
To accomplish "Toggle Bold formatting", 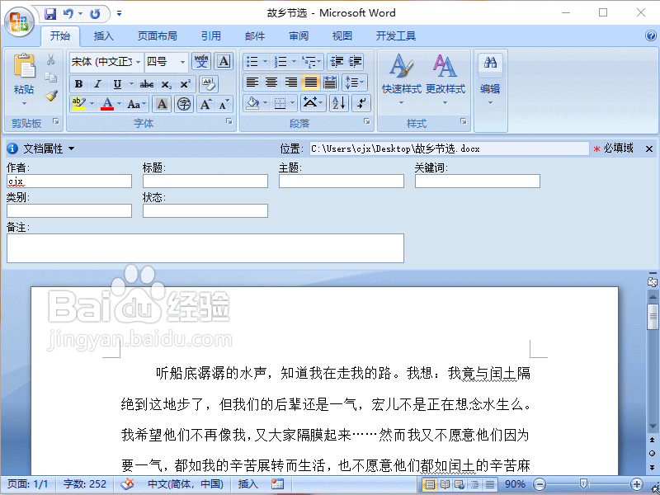I will [x=78, y=84].
